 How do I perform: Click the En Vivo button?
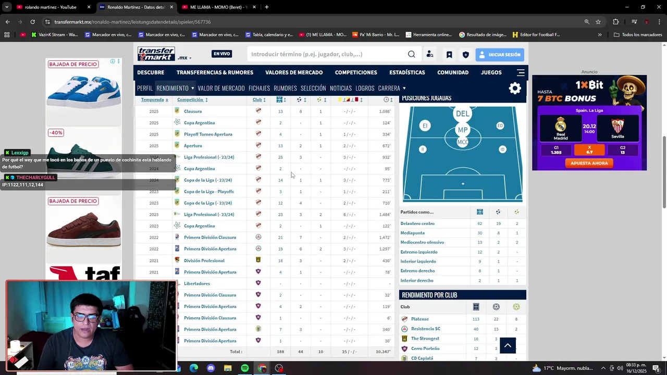pyautogui.click(x=221, y=54)
